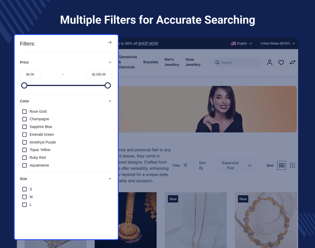Tick the Topaz Yellow checkbox

[24, 150]
